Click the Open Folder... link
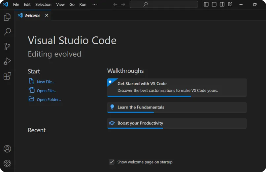This screenshot has height=172, width=266. tap(49, 100)
